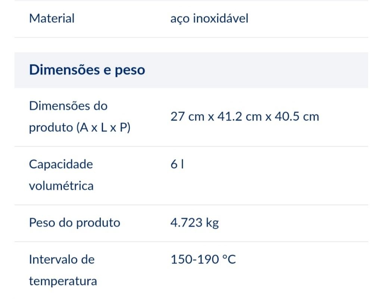Image resolution: width=382 pixels, height=299 pixels.
Task: Click the word Dimensões in header
Action: [65, 70]
